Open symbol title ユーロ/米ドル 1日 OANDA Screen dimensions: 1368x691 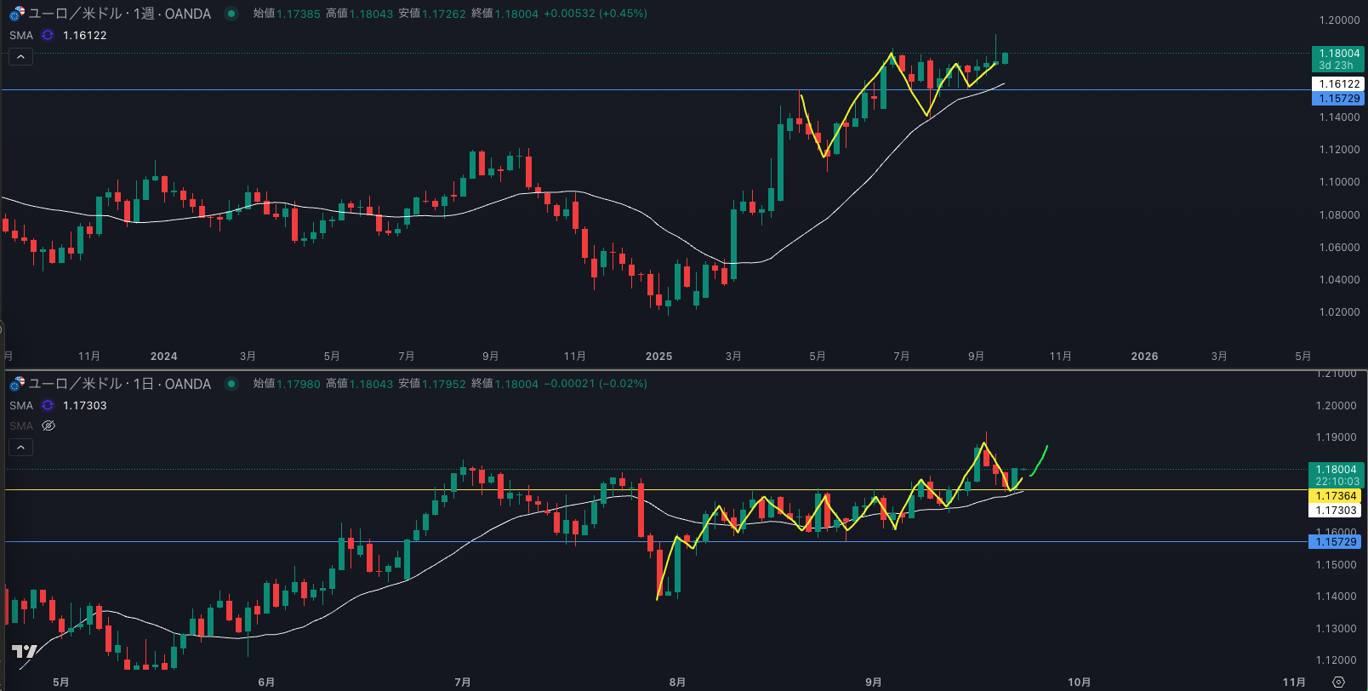tap(119, 384)
